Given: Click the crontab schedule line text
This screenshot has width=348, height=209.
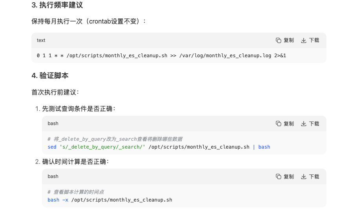Looking at the screenshot, I should (x=161, y=55).
